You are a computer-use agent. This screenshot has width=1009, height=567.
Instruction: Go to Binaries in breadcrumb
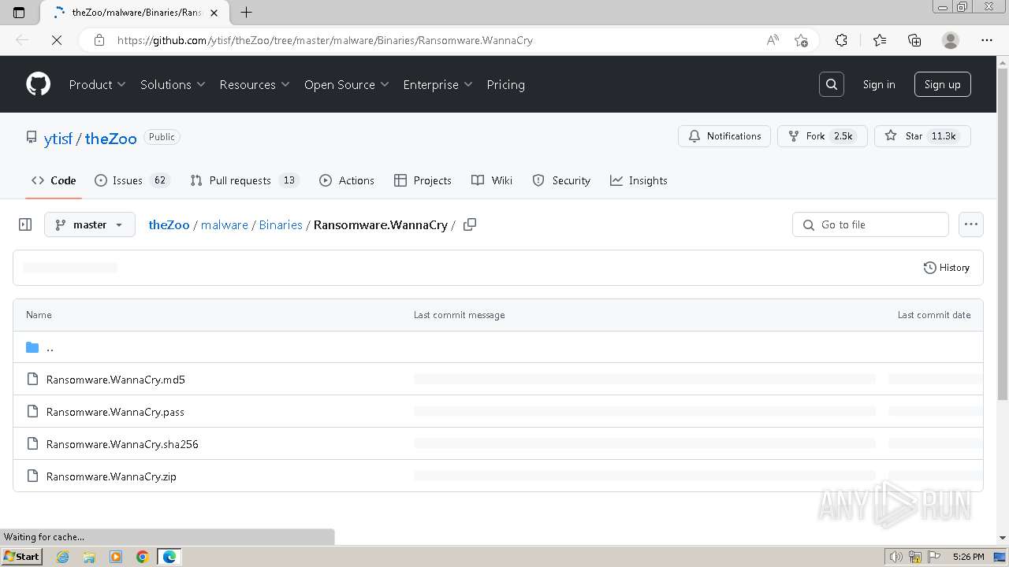point(281,224)
